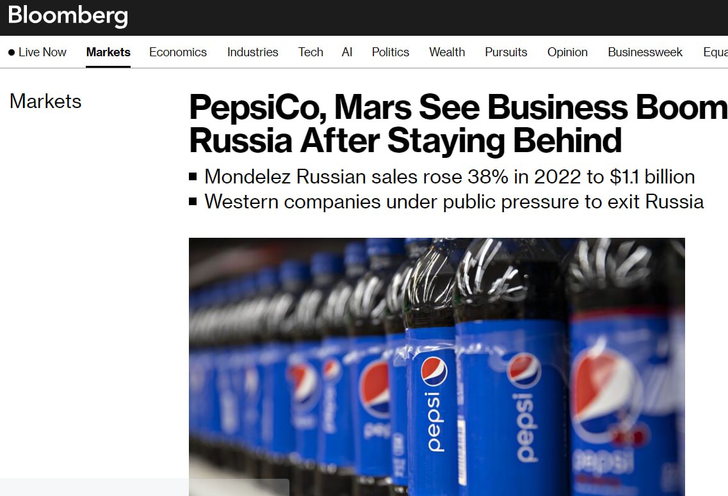Open the AI navigation item

point(347,52)
